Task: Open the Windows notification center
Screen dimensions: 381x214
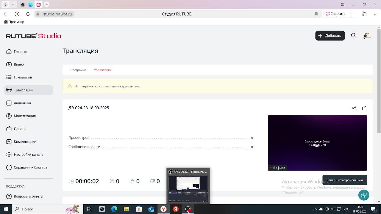Action: pos(373,209)
